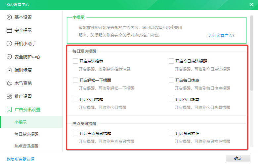
Task: Click the shield icon beside 安全防护中心
Action: click(x=9, y=57)
